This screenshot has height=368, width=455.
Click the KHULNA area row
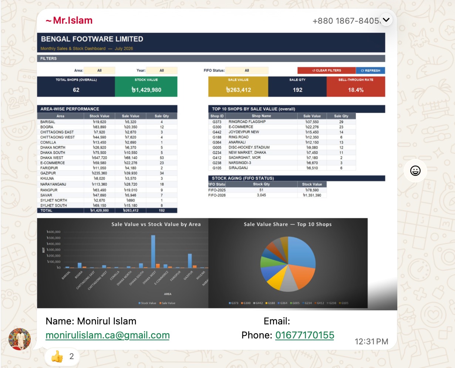click(x=107, y=178)
